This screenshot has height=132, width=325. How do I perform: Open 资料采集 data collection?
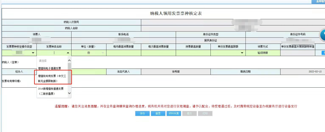pyautogui.click(x=174, y=114)
